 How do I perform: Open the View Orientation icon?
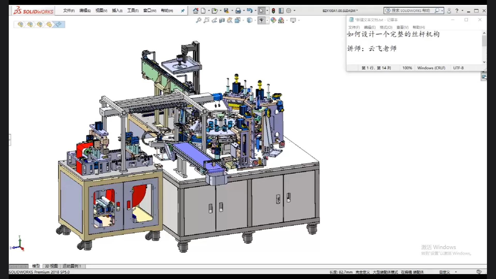238,20
